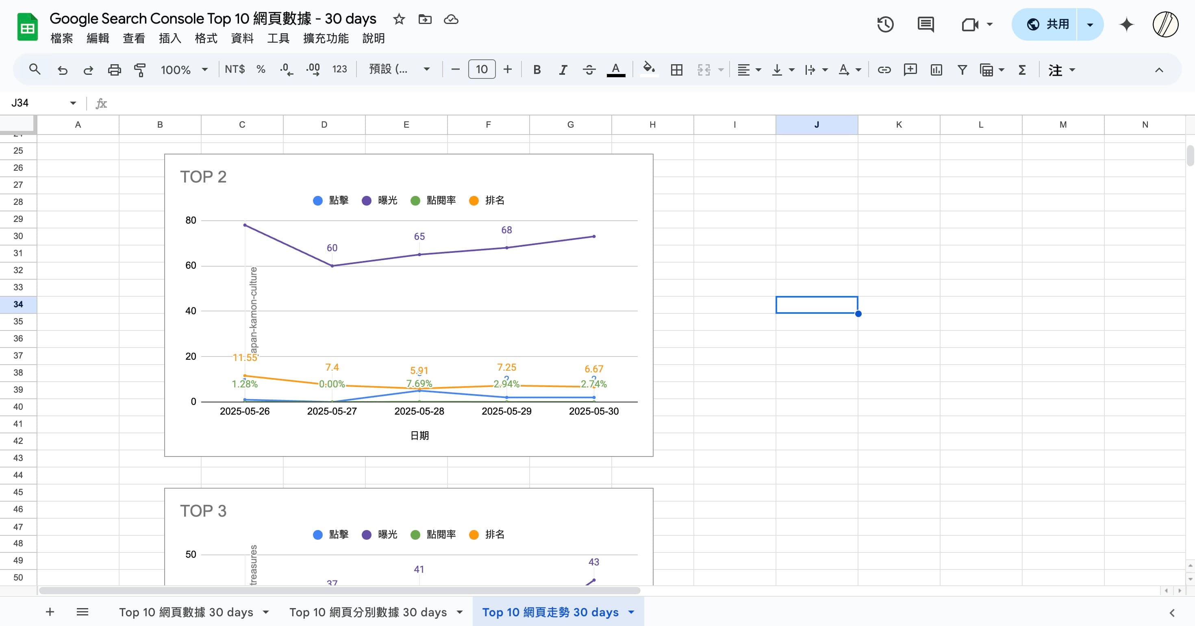Insert a comment with the comment icon
The height and width of the screenshot is (626, 1195).
point(910,70)
